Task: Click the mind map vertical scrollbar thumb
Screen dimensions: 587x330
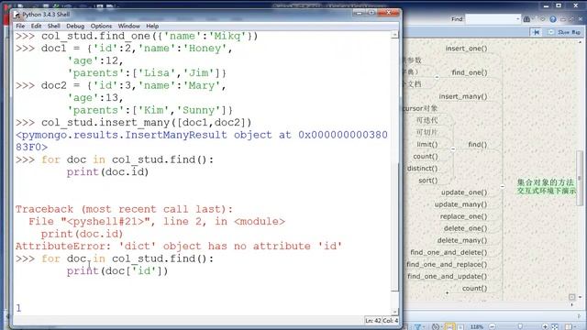Action: (580, 177)
